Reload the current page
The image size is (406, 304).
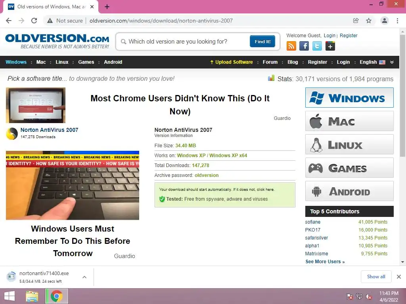34,21
